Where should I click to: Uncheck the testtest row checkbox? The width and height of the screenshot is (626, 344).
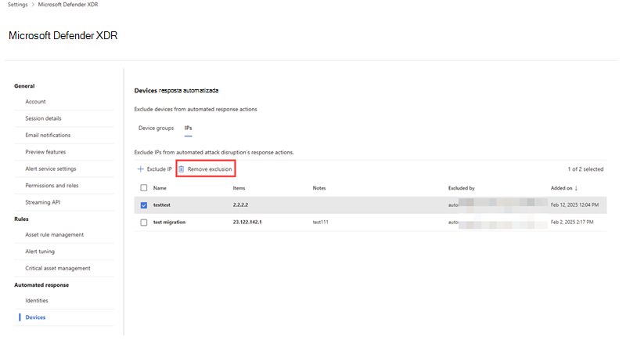pyautogui.click(x=144, y=205)
